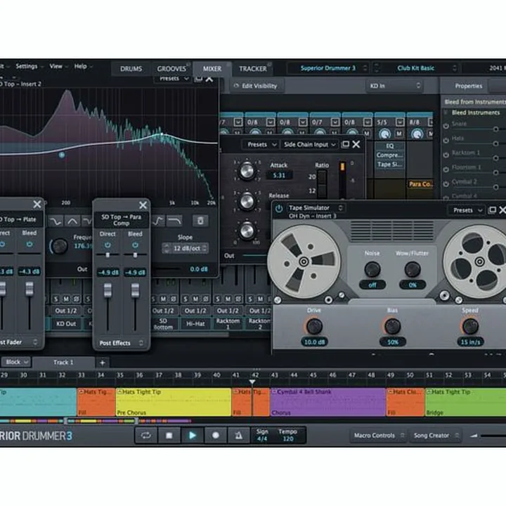Toggle Cymbal 2 bleed power button
The width and height of the screenshot is (506, 506).
(x=446, y=183)
